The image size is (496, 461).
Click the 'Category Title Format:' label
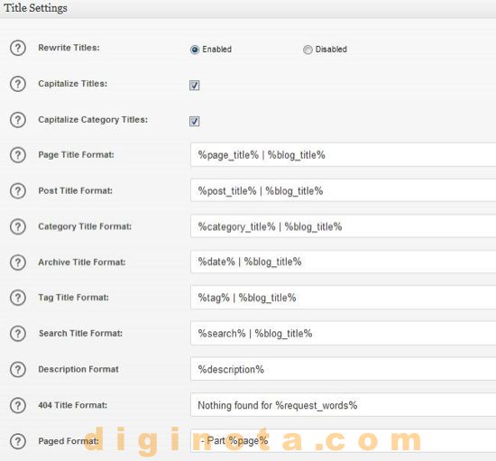85,226
